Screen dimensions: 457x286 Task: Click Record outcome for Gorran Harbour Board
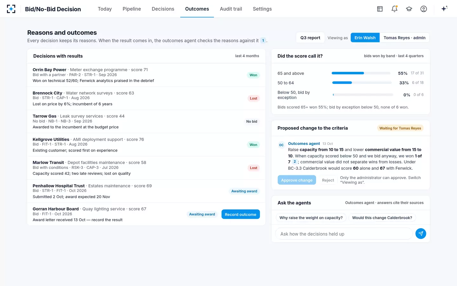click(x=241, y=214)
